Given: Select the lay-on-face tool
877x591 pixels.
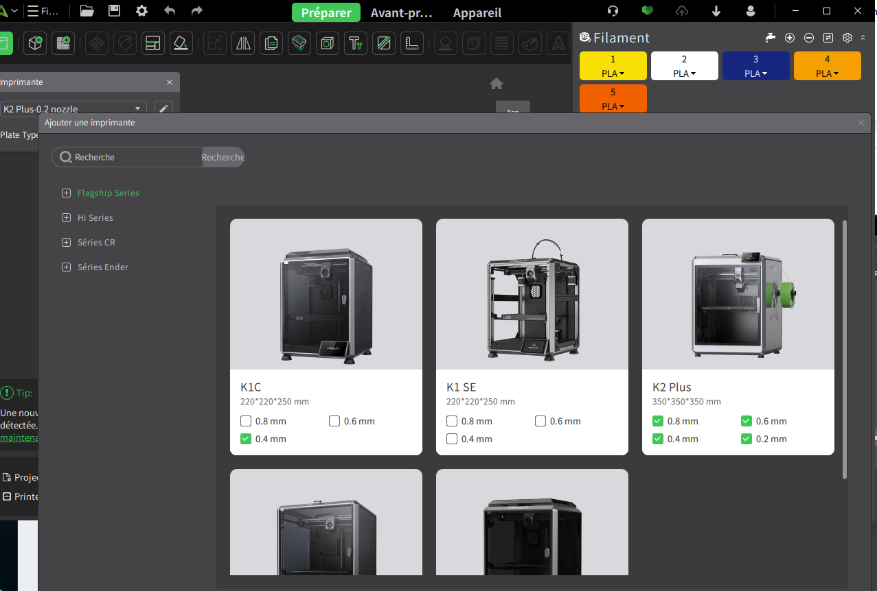Looking at the screenshot, I should (x=181, y=43).
